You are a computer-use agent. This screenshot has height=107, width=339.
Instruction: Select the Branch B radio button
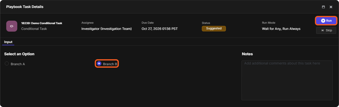coord(99,63)
